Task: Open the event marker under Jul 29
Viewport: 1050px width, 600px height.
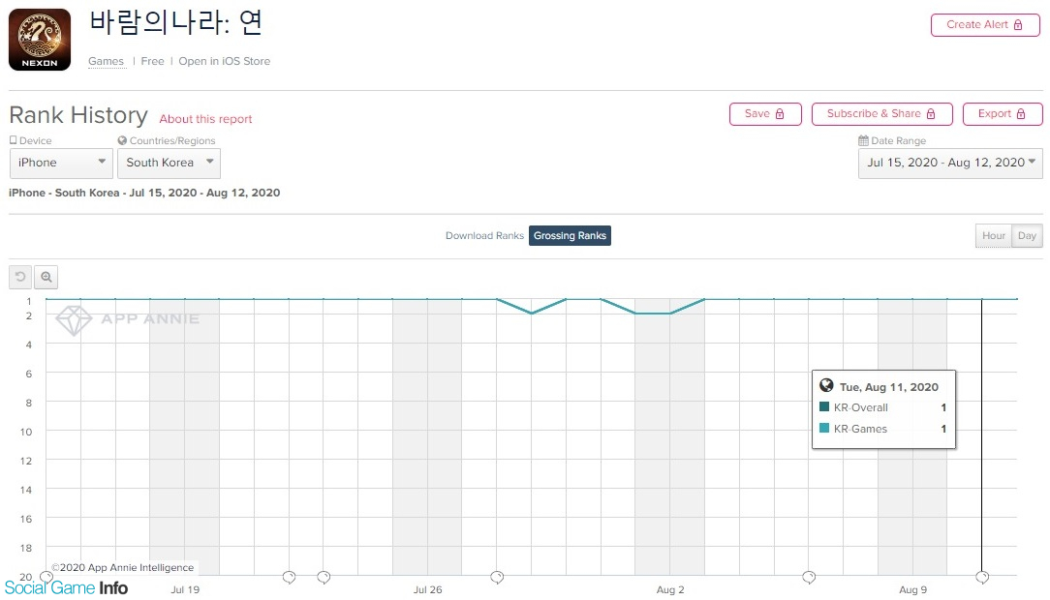Action: point(497,577)
